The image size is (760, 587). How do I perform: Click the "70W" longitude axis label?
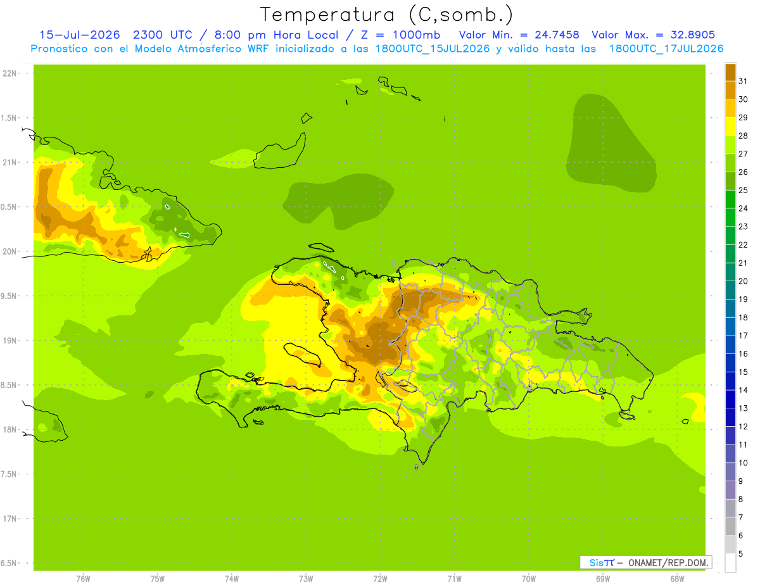[x=529, y=578]
